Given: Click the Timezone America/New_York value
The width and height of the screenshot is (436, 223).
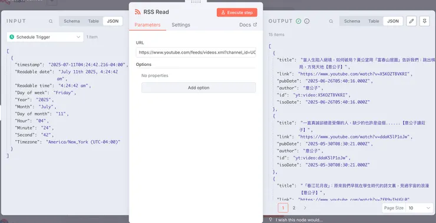Looking at the screenshot, I should (83, 142).
